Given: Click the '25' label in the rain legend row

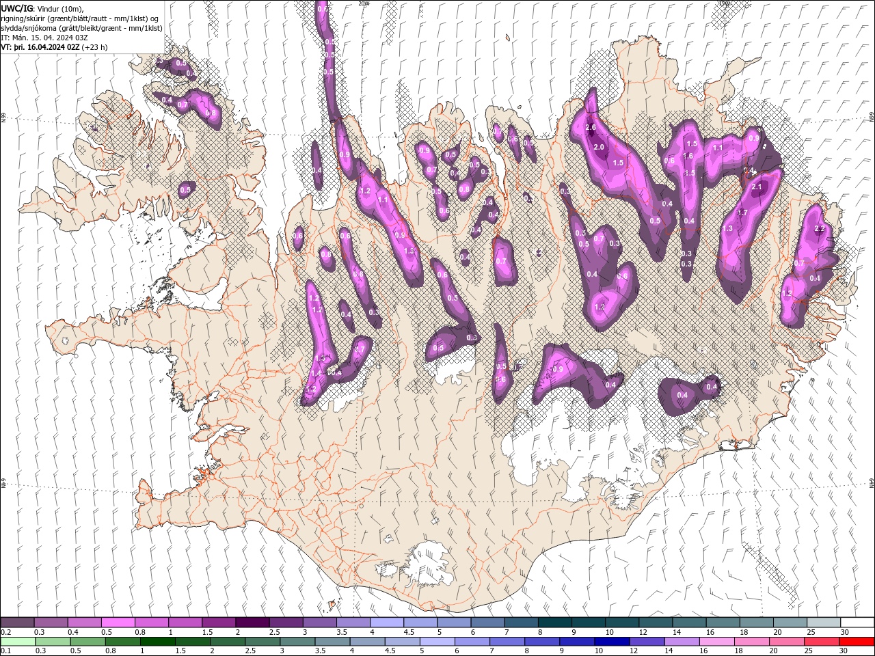Looking at the screenshot, I should pos(809,651).
